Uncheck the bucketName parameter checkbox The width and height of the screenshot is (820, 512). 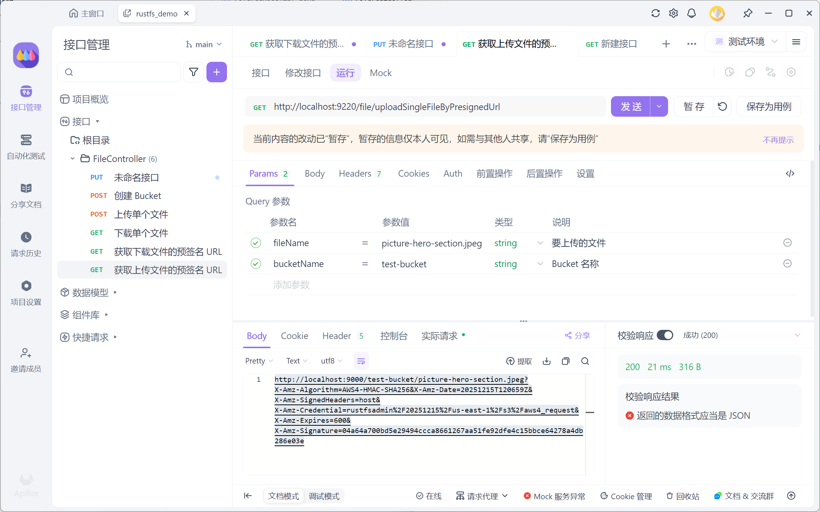pyautogui.click(x=256, y=264)
